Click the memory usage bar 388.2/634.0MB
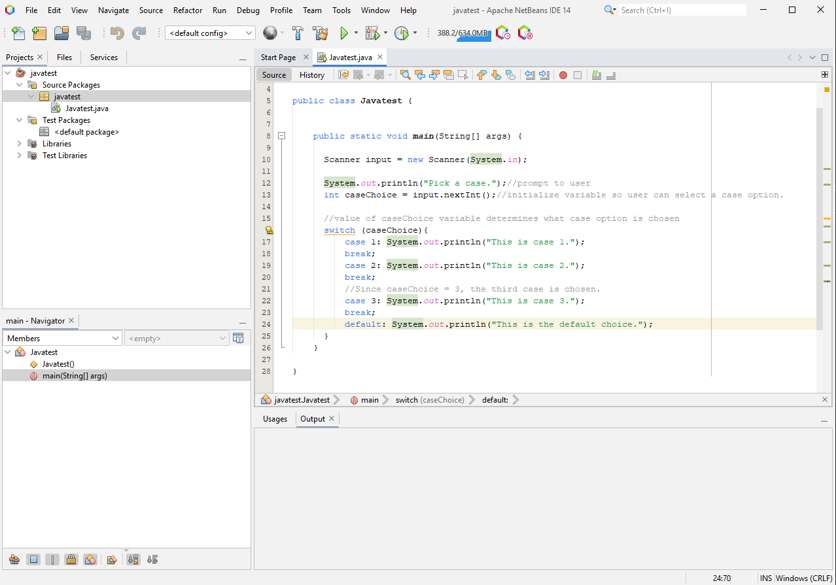Image resolution: width=836 pixels, height=585 pixels. click(463, 33)
